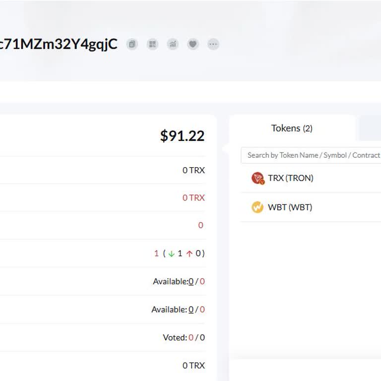Open the address analytics chart icon
381x381 pixels.
click(x=173, y=44)
